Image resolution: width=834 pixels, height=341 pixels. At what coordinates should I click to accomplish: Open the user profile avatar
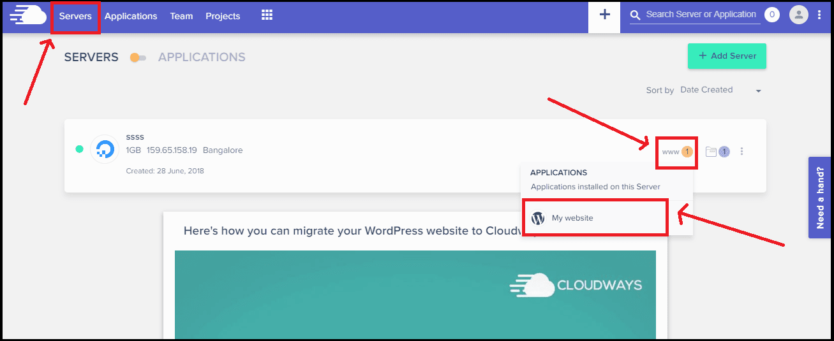click(x=799, y=15)
